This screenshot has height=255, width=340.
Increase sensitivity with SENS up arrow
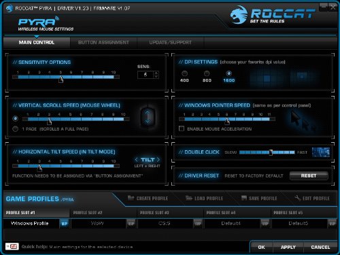click(156, 73)
